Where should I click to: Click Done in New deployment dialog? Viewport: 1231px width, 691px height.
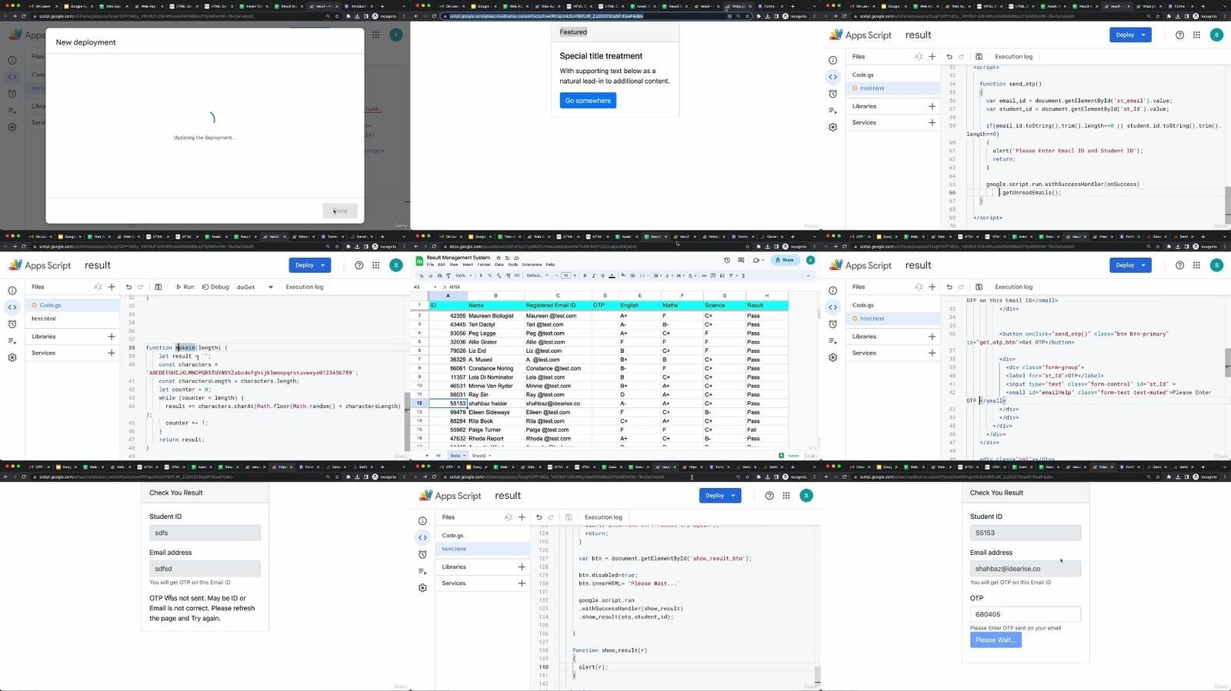point(340,211)
